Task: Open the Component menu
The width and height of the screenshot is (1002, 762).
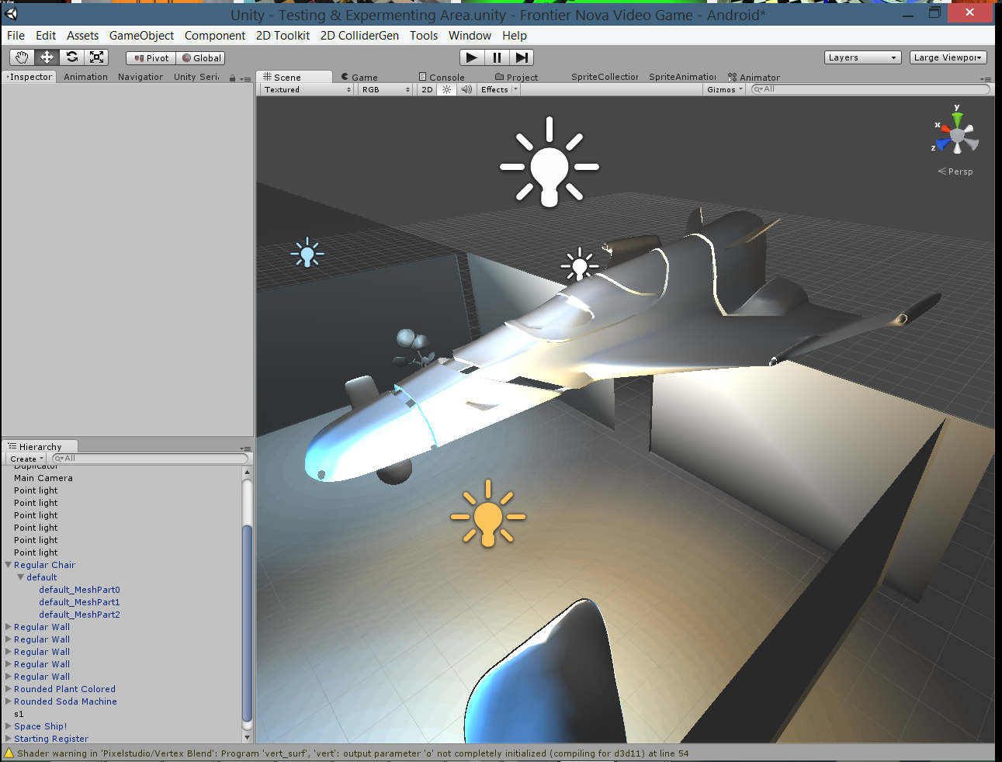Action: point(215,36)
